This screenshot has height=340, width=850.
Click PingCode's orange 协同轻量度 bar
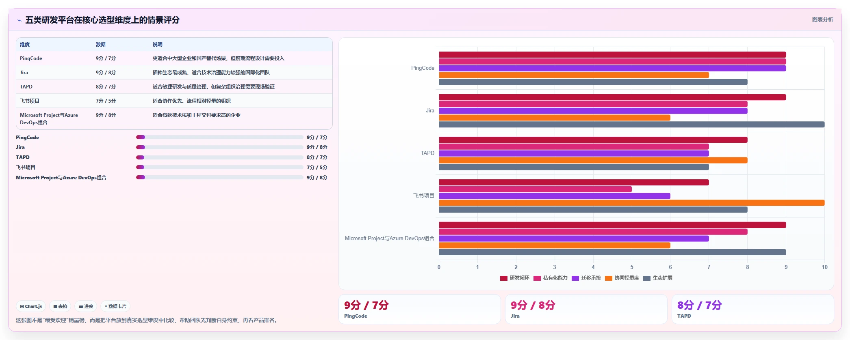coord(574,75)
